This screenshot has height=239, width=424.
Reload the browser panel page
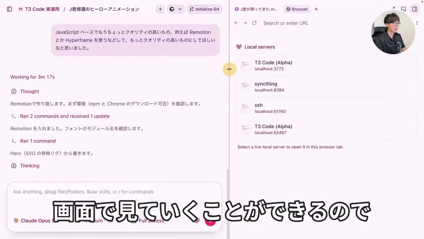(x=254, y=23)
